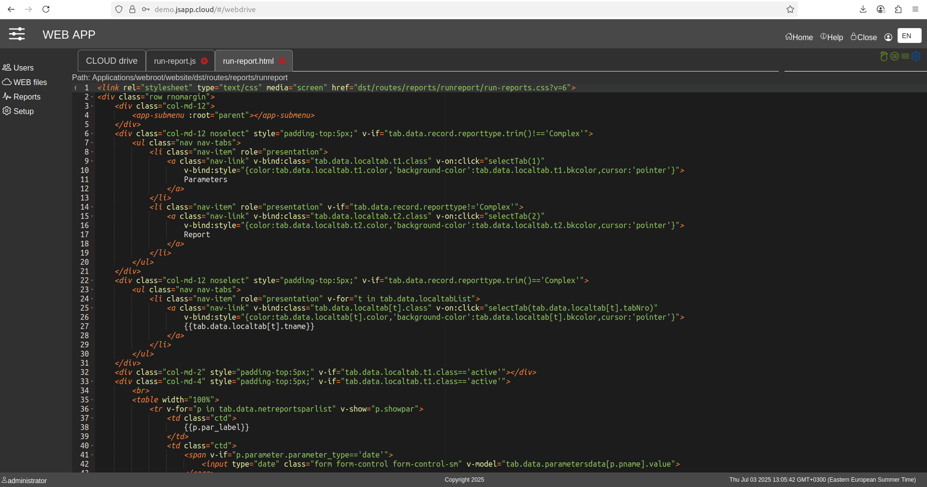Collapse the code fold at line 6
This screenshot has width=927, height=487.
click(x=92, y=134)
